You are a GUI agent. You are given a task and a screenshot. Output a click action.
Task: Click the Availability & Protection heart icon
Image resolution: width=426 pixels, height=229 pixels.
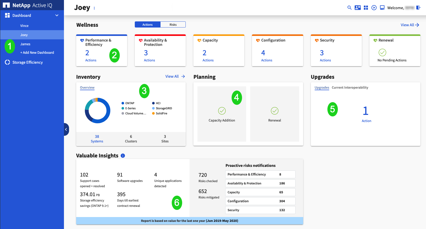pyautogui.click(x=141, y=40)
